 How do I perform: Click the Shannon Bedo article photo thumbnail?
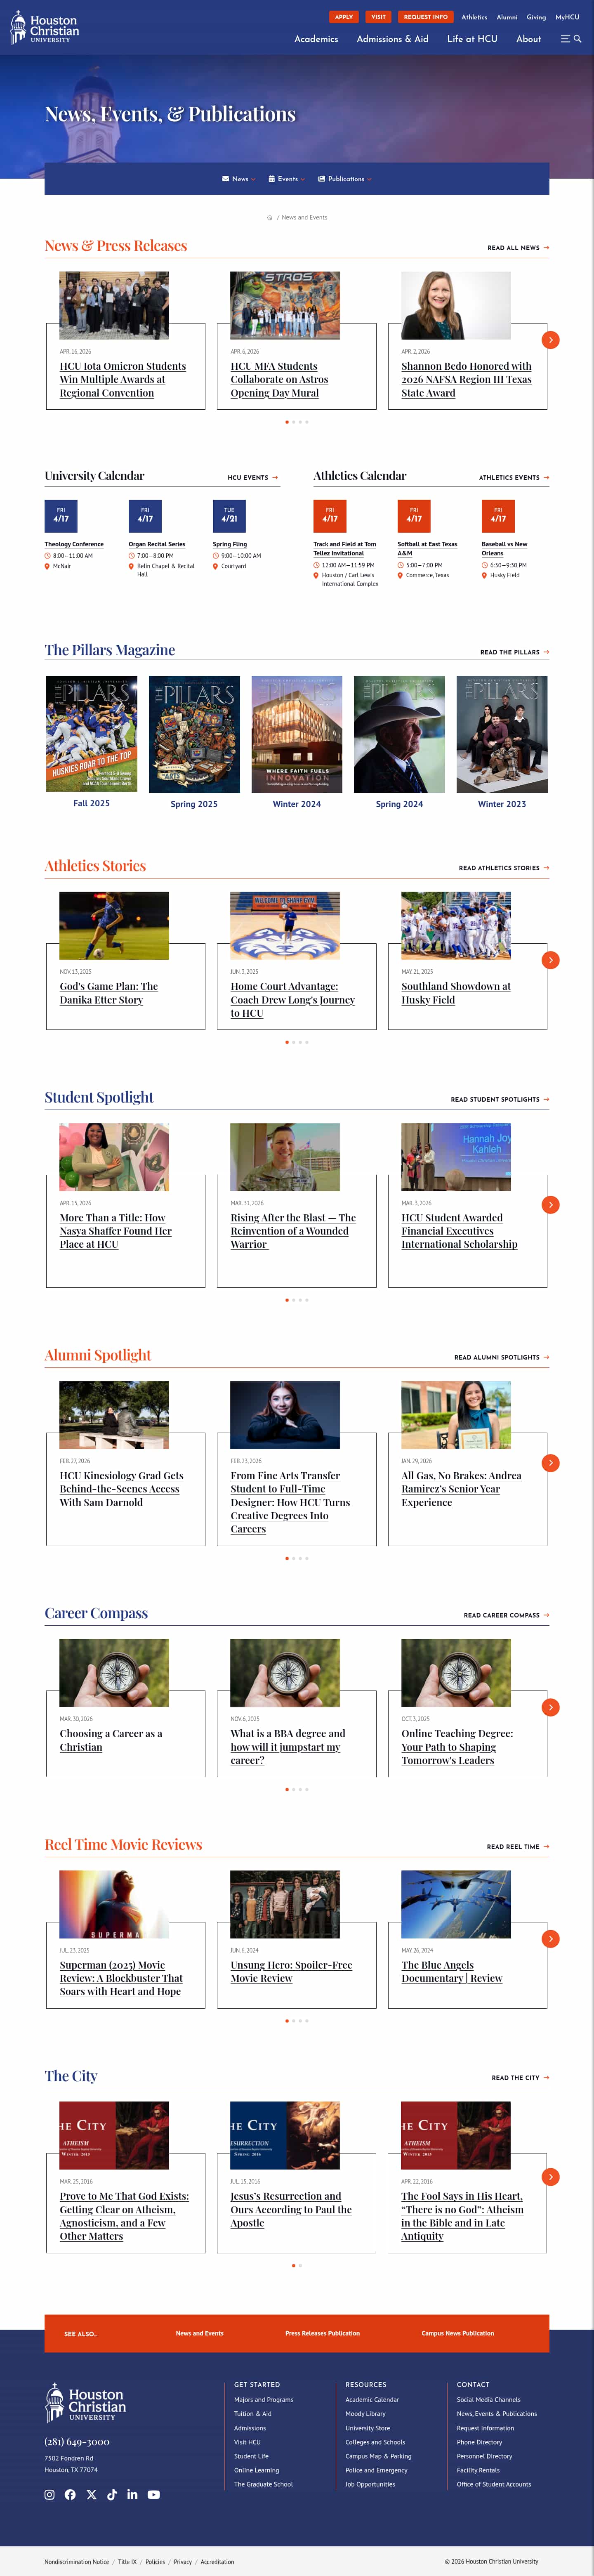pos(456,306)
